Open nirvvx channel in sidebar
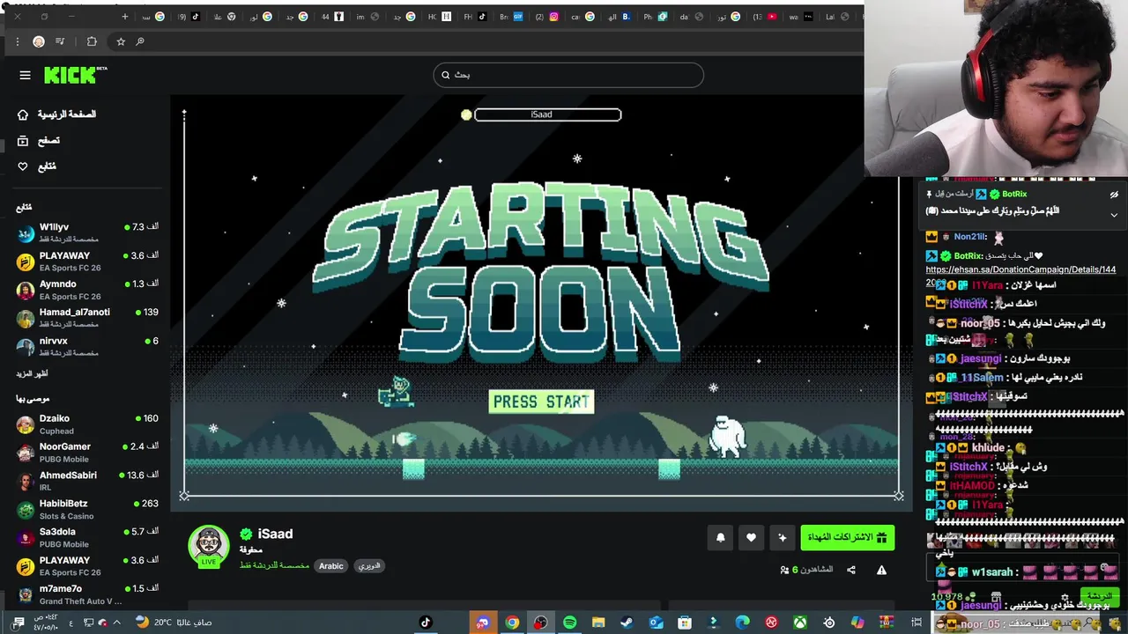Image resolution: width=1128 pixels, height=634 pixels. coord(87,346)
